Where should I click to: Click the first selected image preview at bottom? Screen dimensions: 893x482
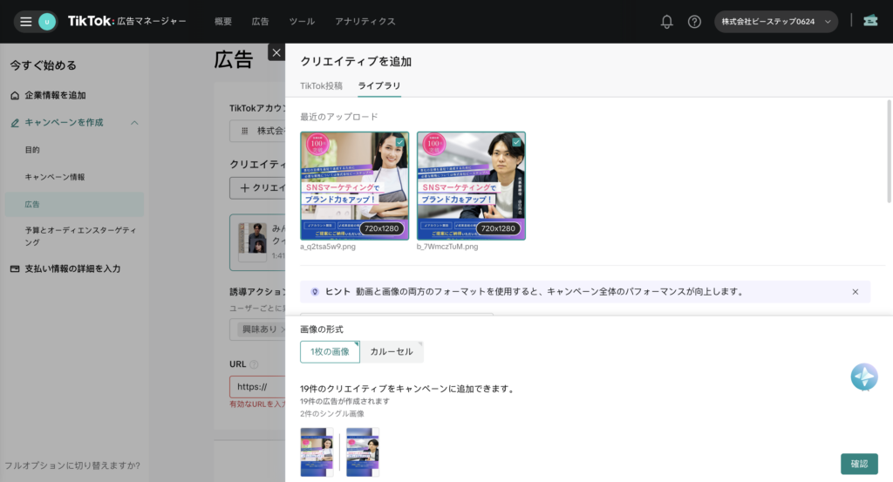[x=317, y=451]
